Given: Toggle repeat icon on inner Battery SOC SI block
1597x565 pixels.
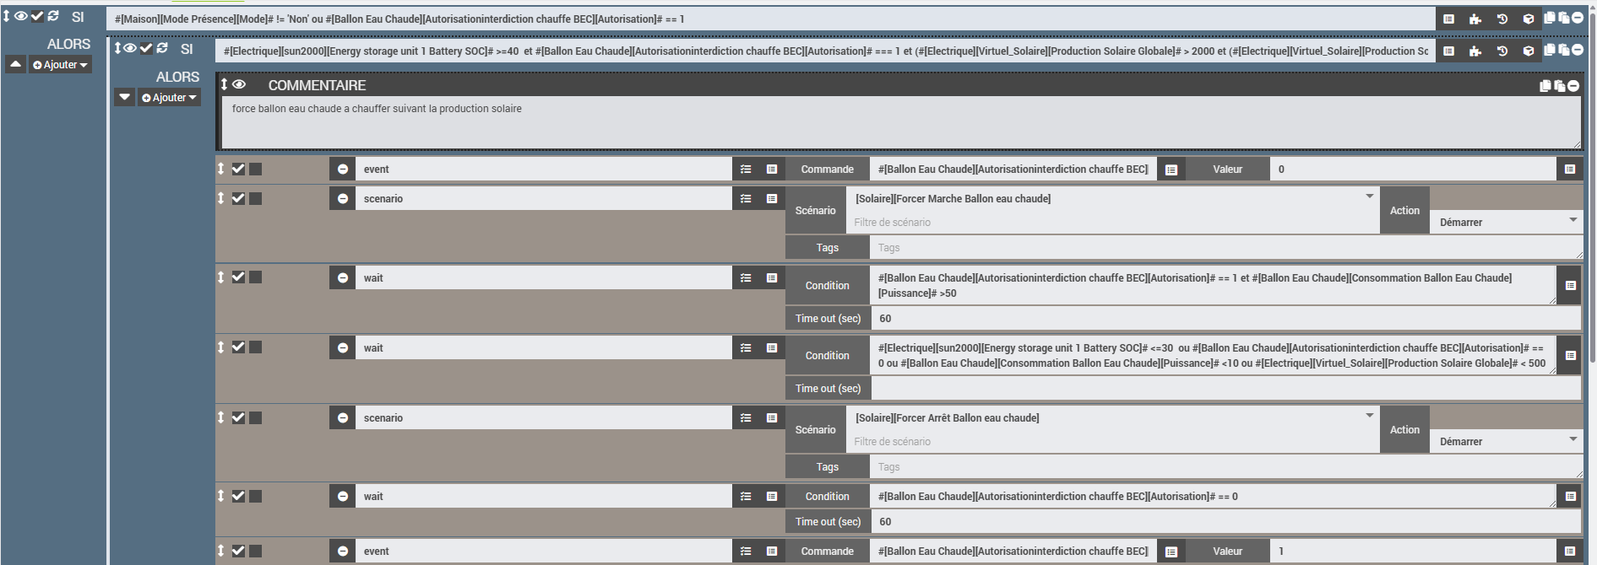Looking at the screenshot, I should [x=162, y=48].
